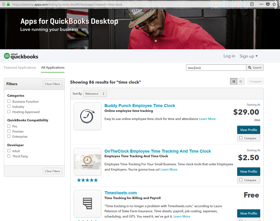Screen dimensions: 280x221
Task: Click 'Online employee time tracking' subtitle
Action: click(x=129, y=111)
